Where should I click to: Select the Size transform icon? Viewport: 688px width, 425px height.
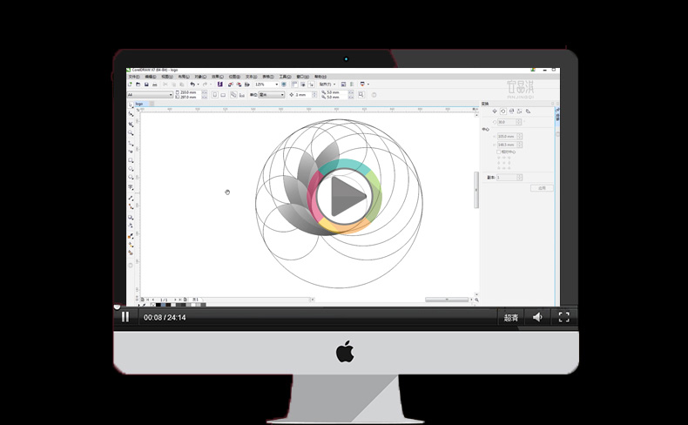[x=520, y=111]
